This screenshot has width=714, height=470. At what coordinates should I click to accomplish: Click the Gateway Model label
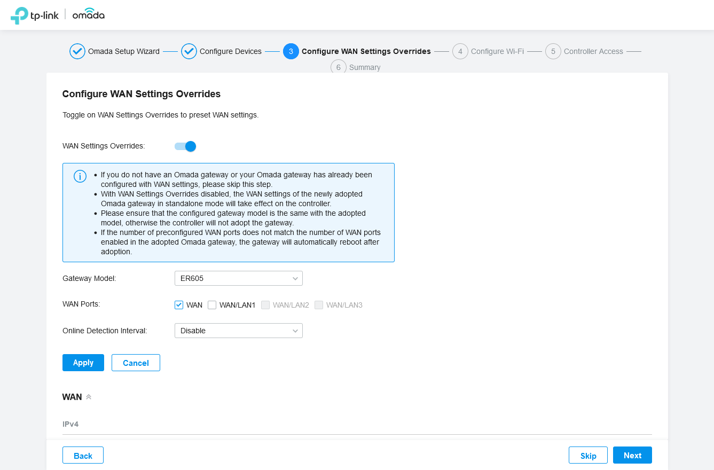[89, 278]
